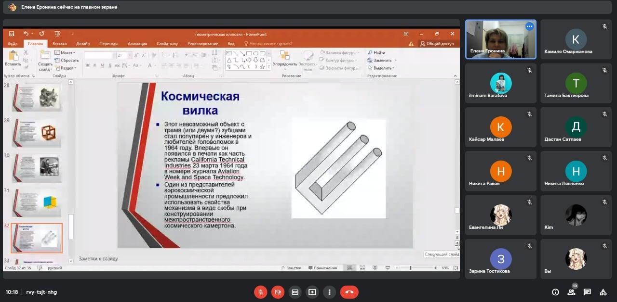Open the in-call chat panel
617x302 pixels.
(x=587, y=292)
